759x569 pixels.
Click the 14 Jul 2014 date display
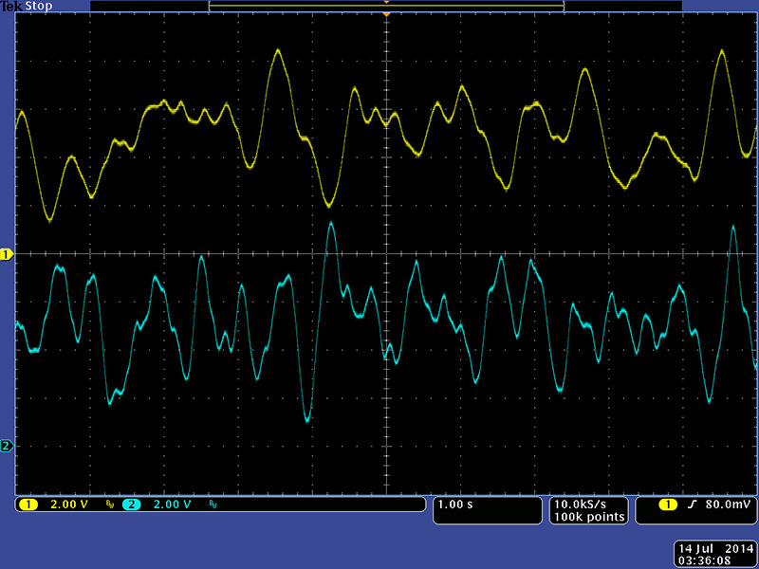(713, 549)
